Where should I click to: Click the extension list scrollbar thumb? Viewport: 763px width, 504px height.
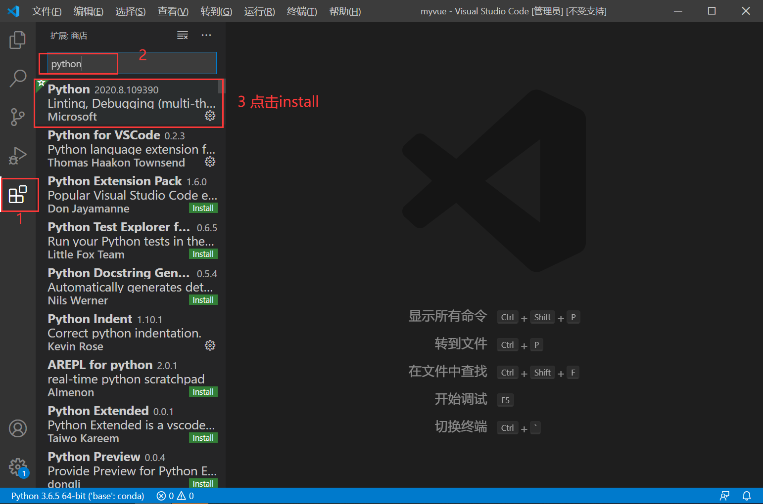[222, 86]
